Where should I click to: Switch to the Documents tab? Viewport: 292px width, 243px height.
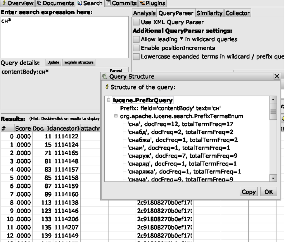[x=56, y=3]
